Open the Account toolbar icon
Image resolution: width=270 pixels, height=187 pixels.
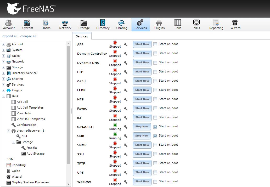click(x=9, y=25)
